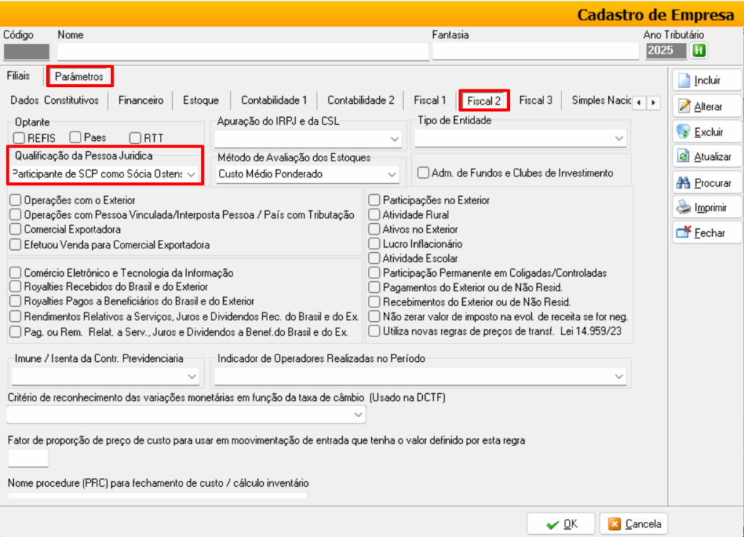Click the Imprimir printer icon

point(683,208)
